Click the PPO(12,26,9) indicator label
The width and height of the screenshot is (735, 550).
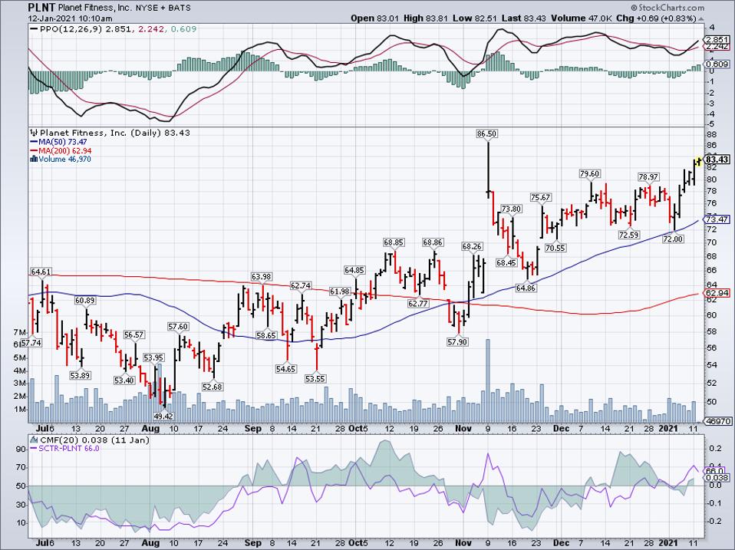coord(71,29)
